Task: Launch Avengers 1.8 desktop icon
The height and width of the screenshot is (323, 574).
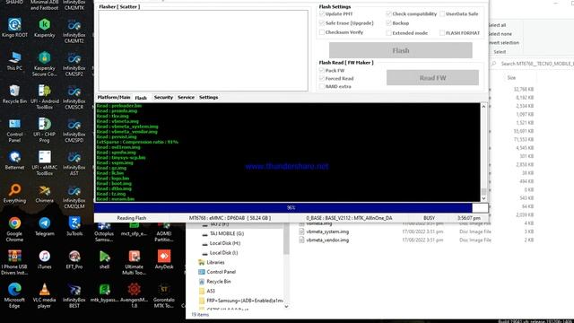Action: coord(134,295)
